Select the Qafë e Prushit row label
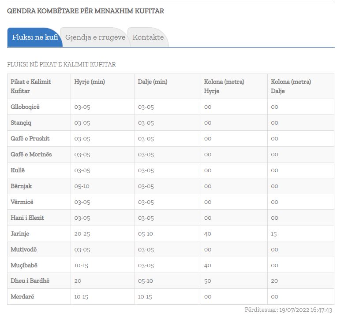This screenshot has height=321, width=337. click(x=30, y=139)
